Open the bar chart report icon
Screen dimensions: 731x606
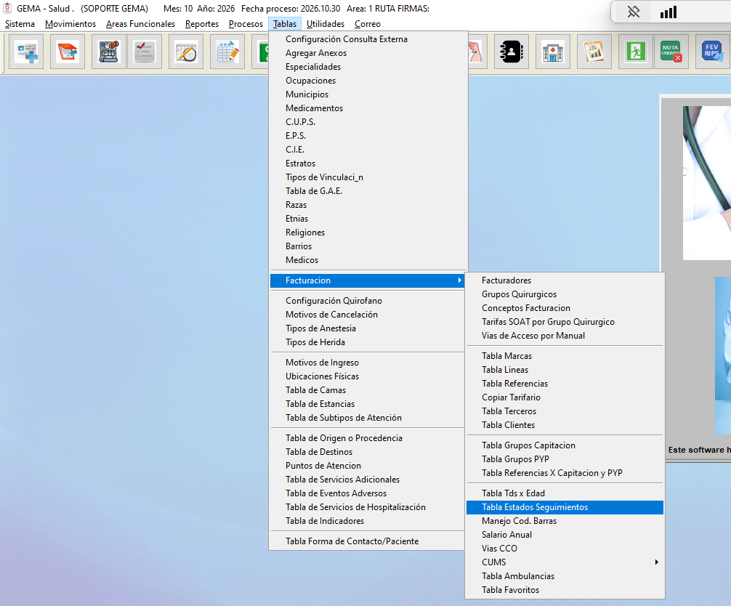pyautogui.click(x=594, y=52)
